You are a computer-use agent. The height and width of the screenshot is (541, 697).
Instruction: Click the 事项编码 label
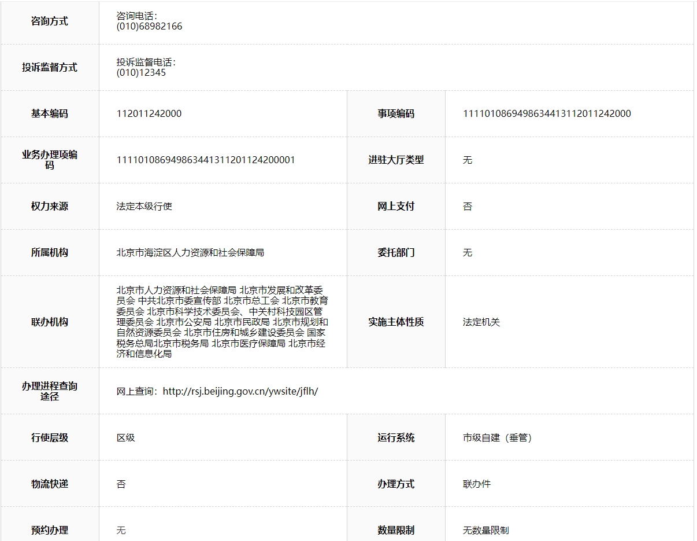396,114
